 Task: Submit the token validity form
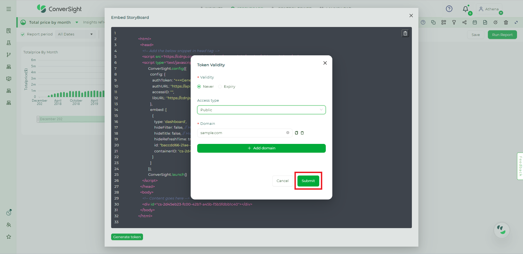[308, 181]
